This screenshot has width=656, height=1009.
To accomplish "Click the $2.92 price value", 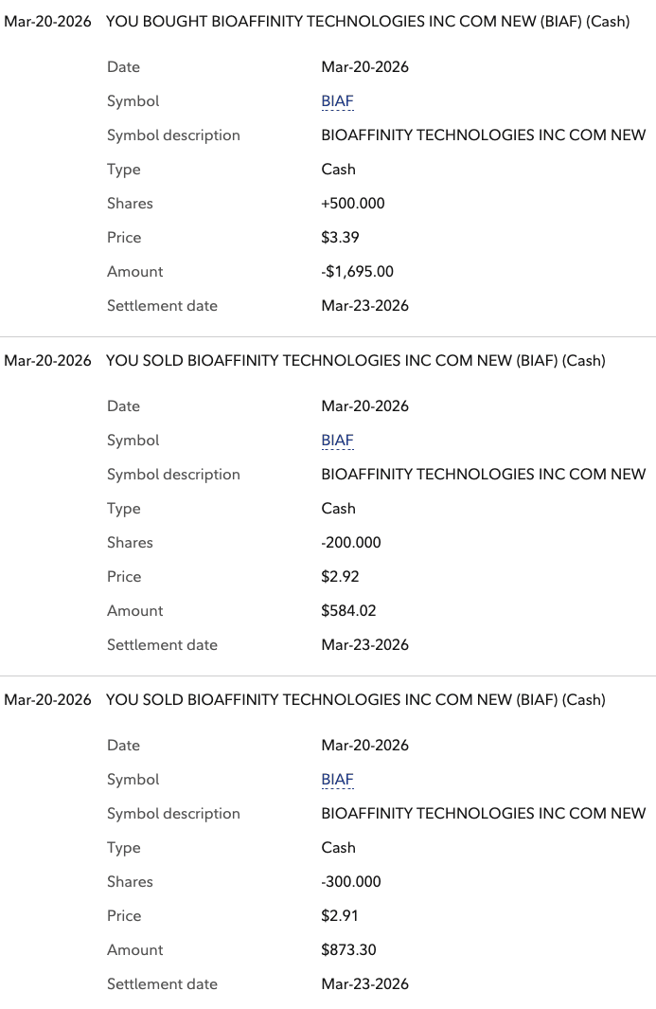I will point(340,577).
